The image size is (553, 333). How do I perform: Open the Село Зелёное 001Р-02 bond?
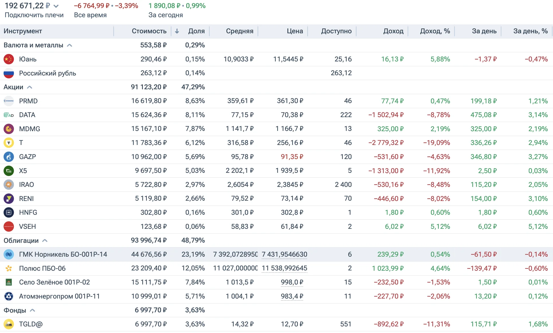[x=54, y=282]
